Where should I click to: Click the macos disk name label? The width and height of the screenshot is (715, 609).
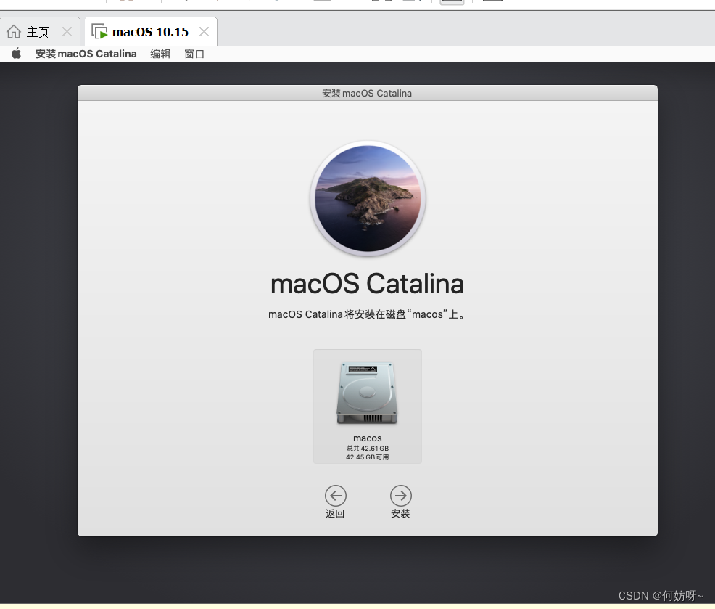pyautogui.click(x=368, y=438)
